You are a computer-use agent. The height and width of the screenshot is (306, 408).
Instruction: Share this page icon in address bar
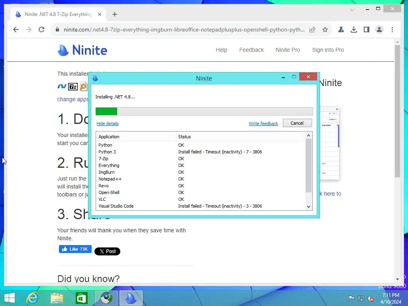click(312, 29)
